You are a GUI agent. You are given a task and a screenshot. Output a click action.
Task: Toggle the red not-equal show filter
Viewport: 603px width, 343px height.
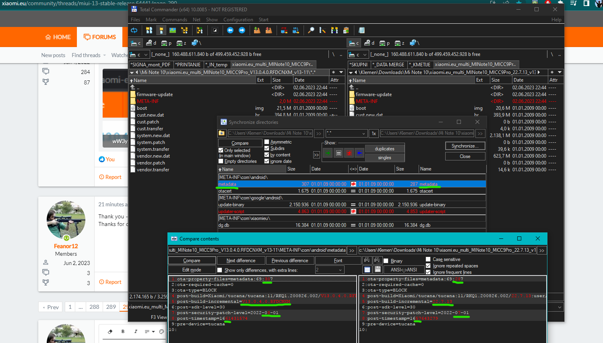coord(349,153)
